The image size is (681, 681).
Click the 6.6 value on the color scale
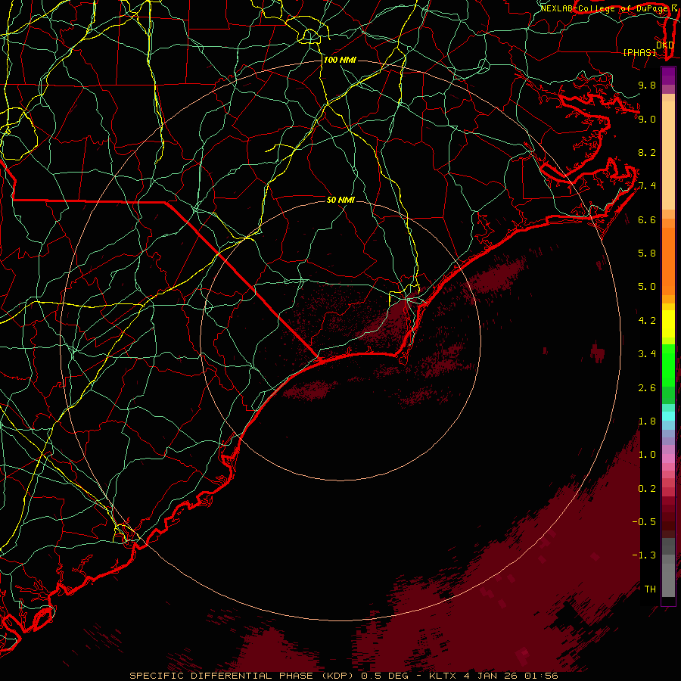647,219
